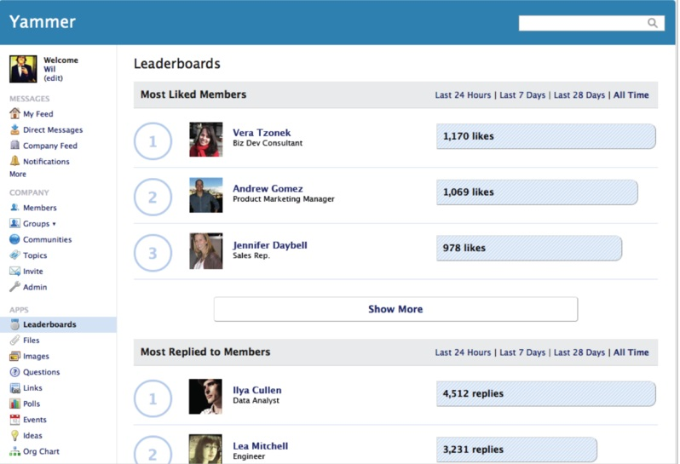
Task: Open the Admin page
Action: tap(35, 287)
